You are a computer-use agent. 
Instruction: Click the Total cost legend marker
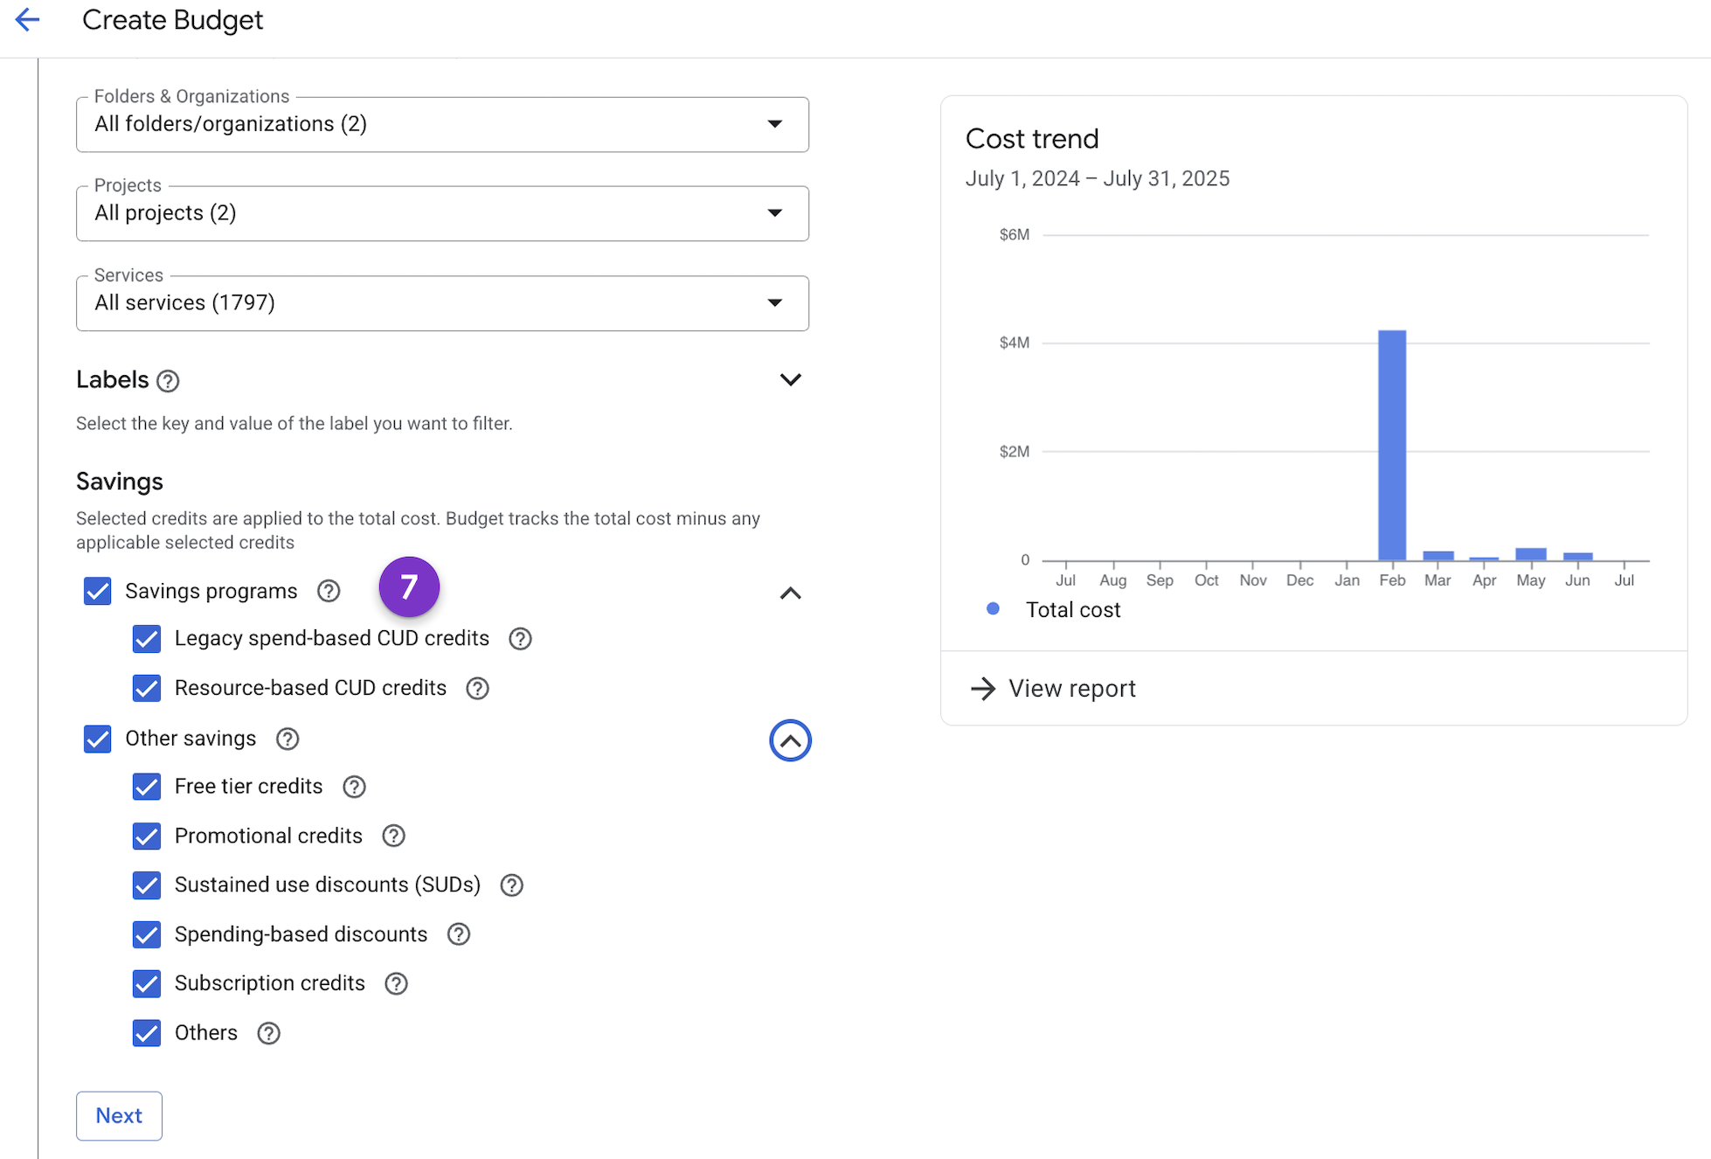pyautogui.click(x=993, y=609)
